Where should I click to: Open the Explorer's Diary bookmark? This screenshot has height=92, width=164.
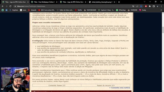(106, 10)
